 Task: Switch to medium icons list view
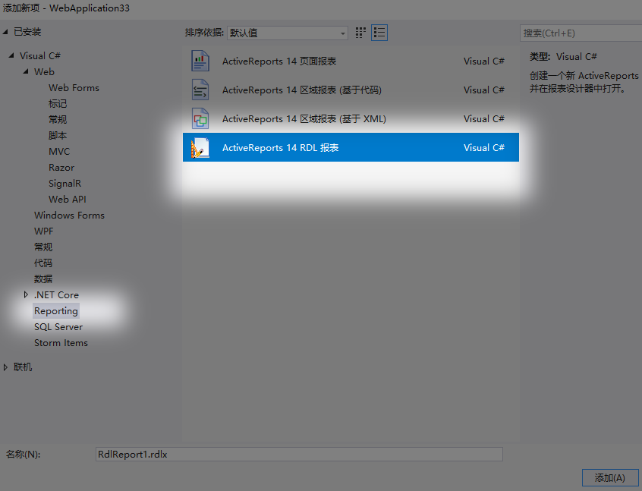click(379, 33)
